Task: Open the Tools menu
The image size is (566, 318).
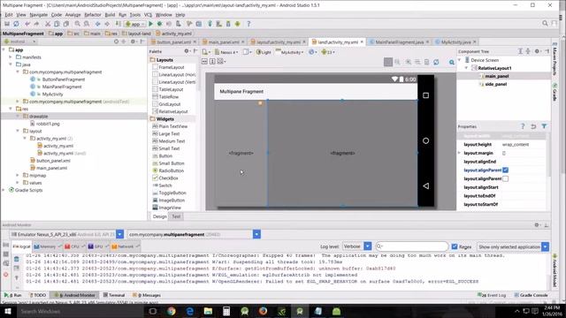Action: click(x=135, y=15)
